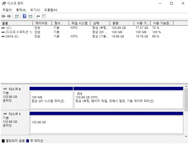Open the 파일(F) menu
The height and width of the screenshot is (144, 188).
(x=7, y=10)
